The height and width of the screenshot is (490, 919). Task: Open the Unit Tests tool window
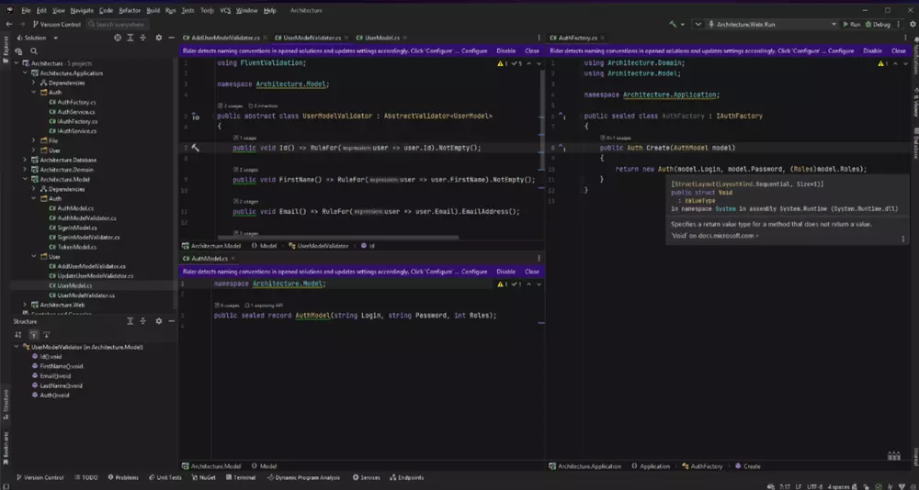[x=165, y=478]
